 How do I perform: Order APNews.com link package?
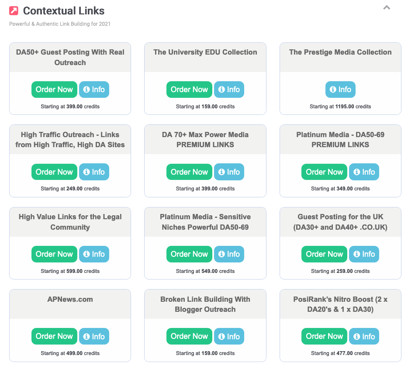point(54,336)
